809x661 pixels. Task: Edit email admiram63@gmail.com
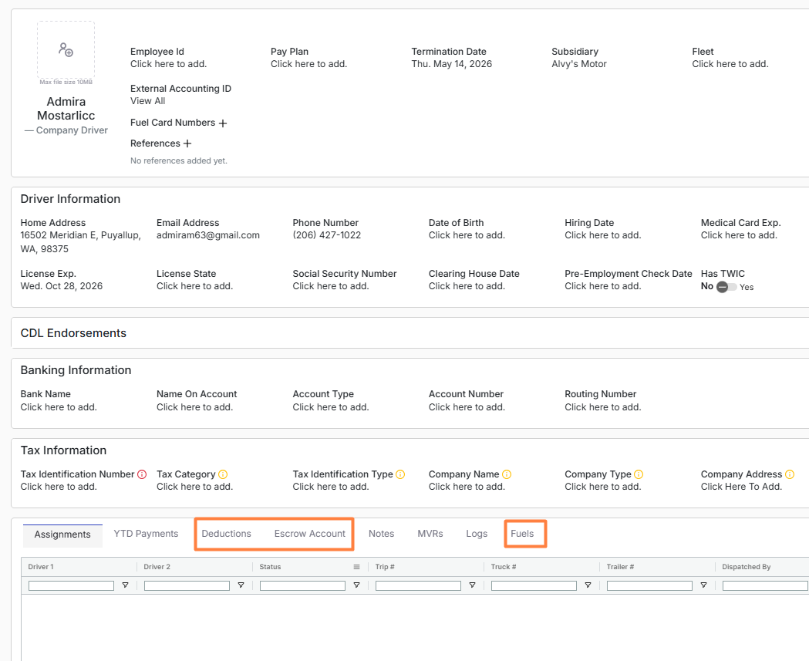208,235
